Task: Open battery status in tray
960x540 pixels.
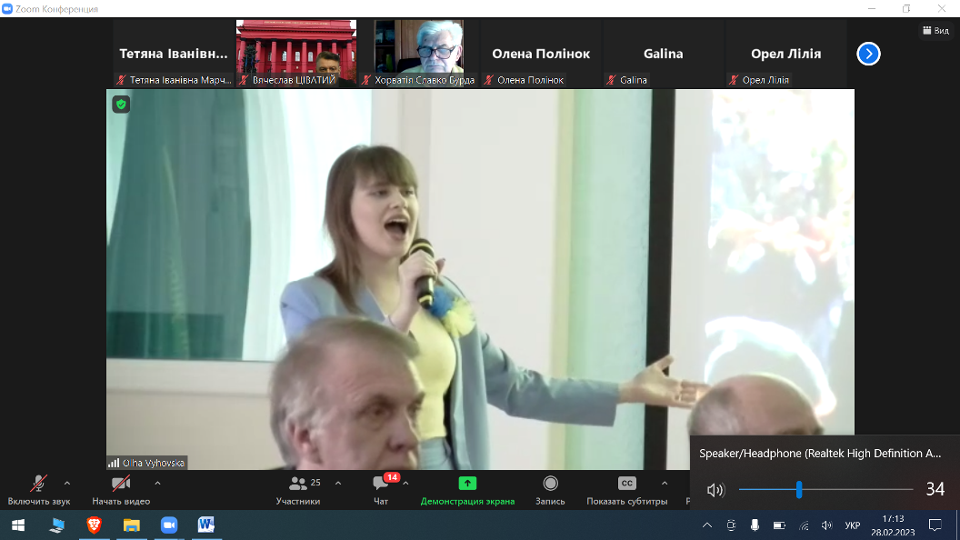Action: click(779, 525)
